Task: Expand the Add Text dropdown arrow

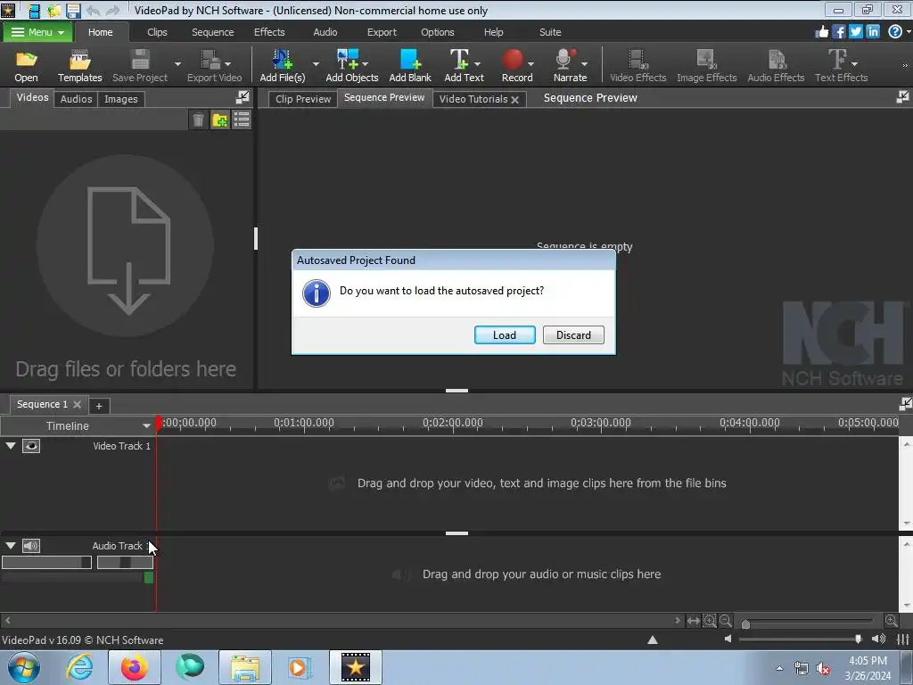Action: click(x=478, y=63)
